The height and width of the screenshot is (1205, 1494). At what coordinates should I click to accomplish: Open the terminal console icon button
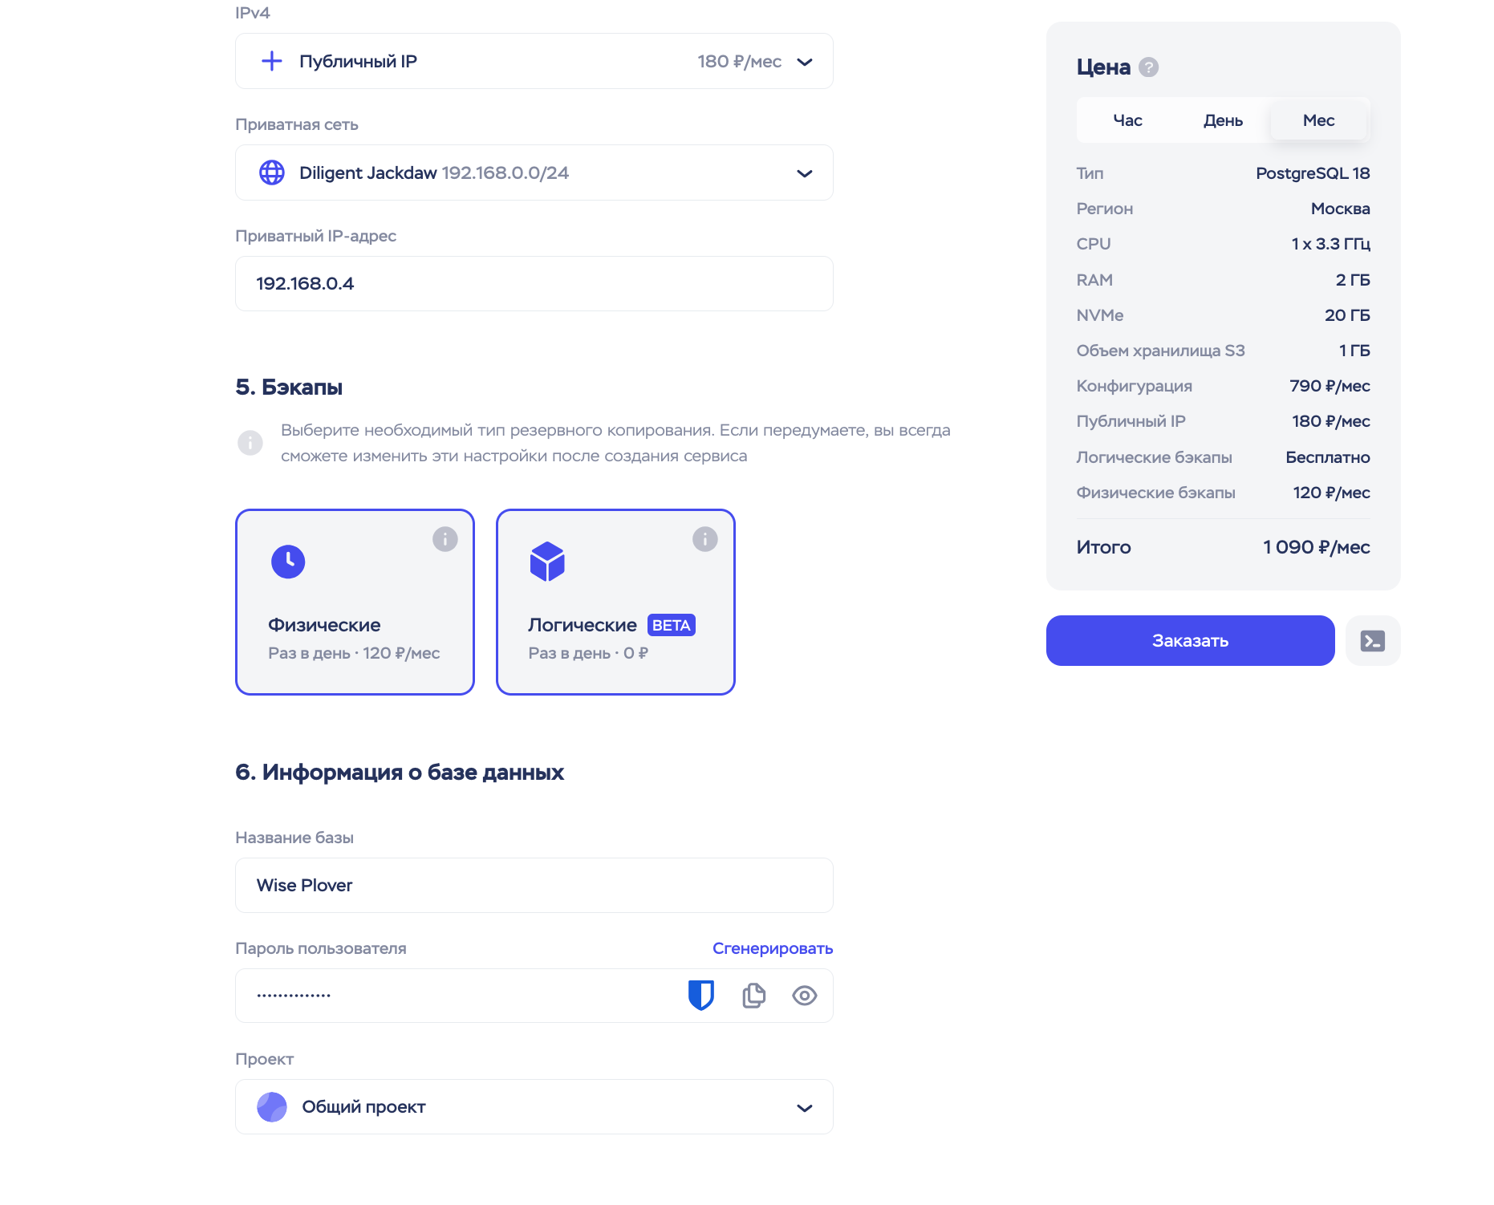click(x=1373, y=641)
